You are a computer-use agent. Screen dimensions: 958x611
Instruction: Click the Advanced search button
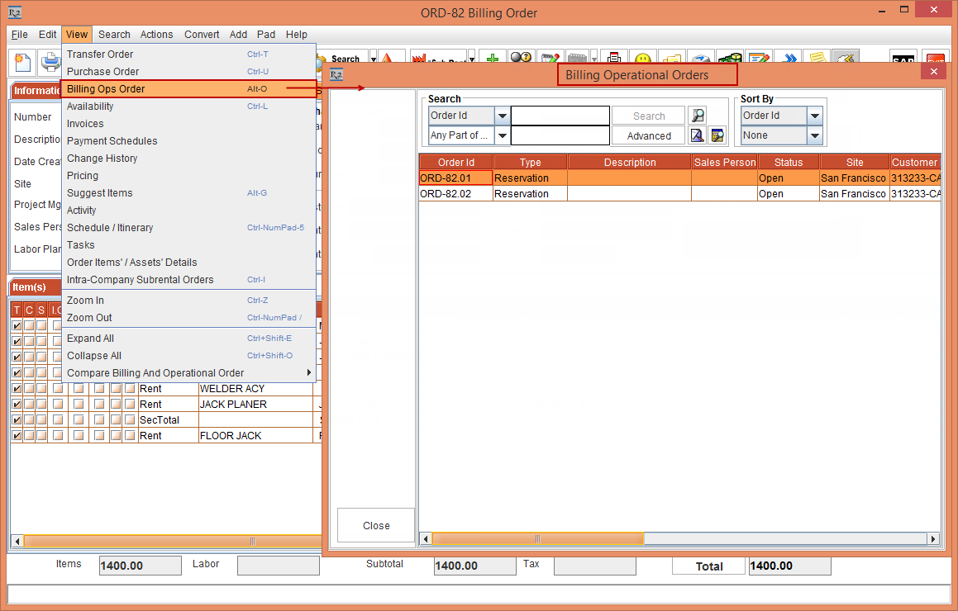[x=649, y=136]
